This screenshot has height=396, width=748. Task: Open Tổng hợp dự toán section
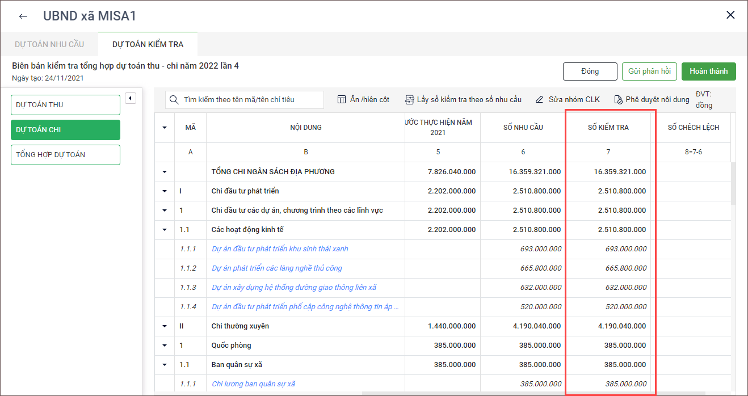[x=65, y=155]
